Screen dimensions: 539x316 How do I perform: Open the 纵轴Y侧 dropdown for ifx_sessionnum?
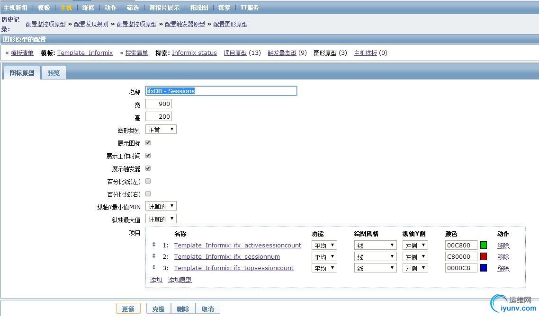(x=415, y=256)
